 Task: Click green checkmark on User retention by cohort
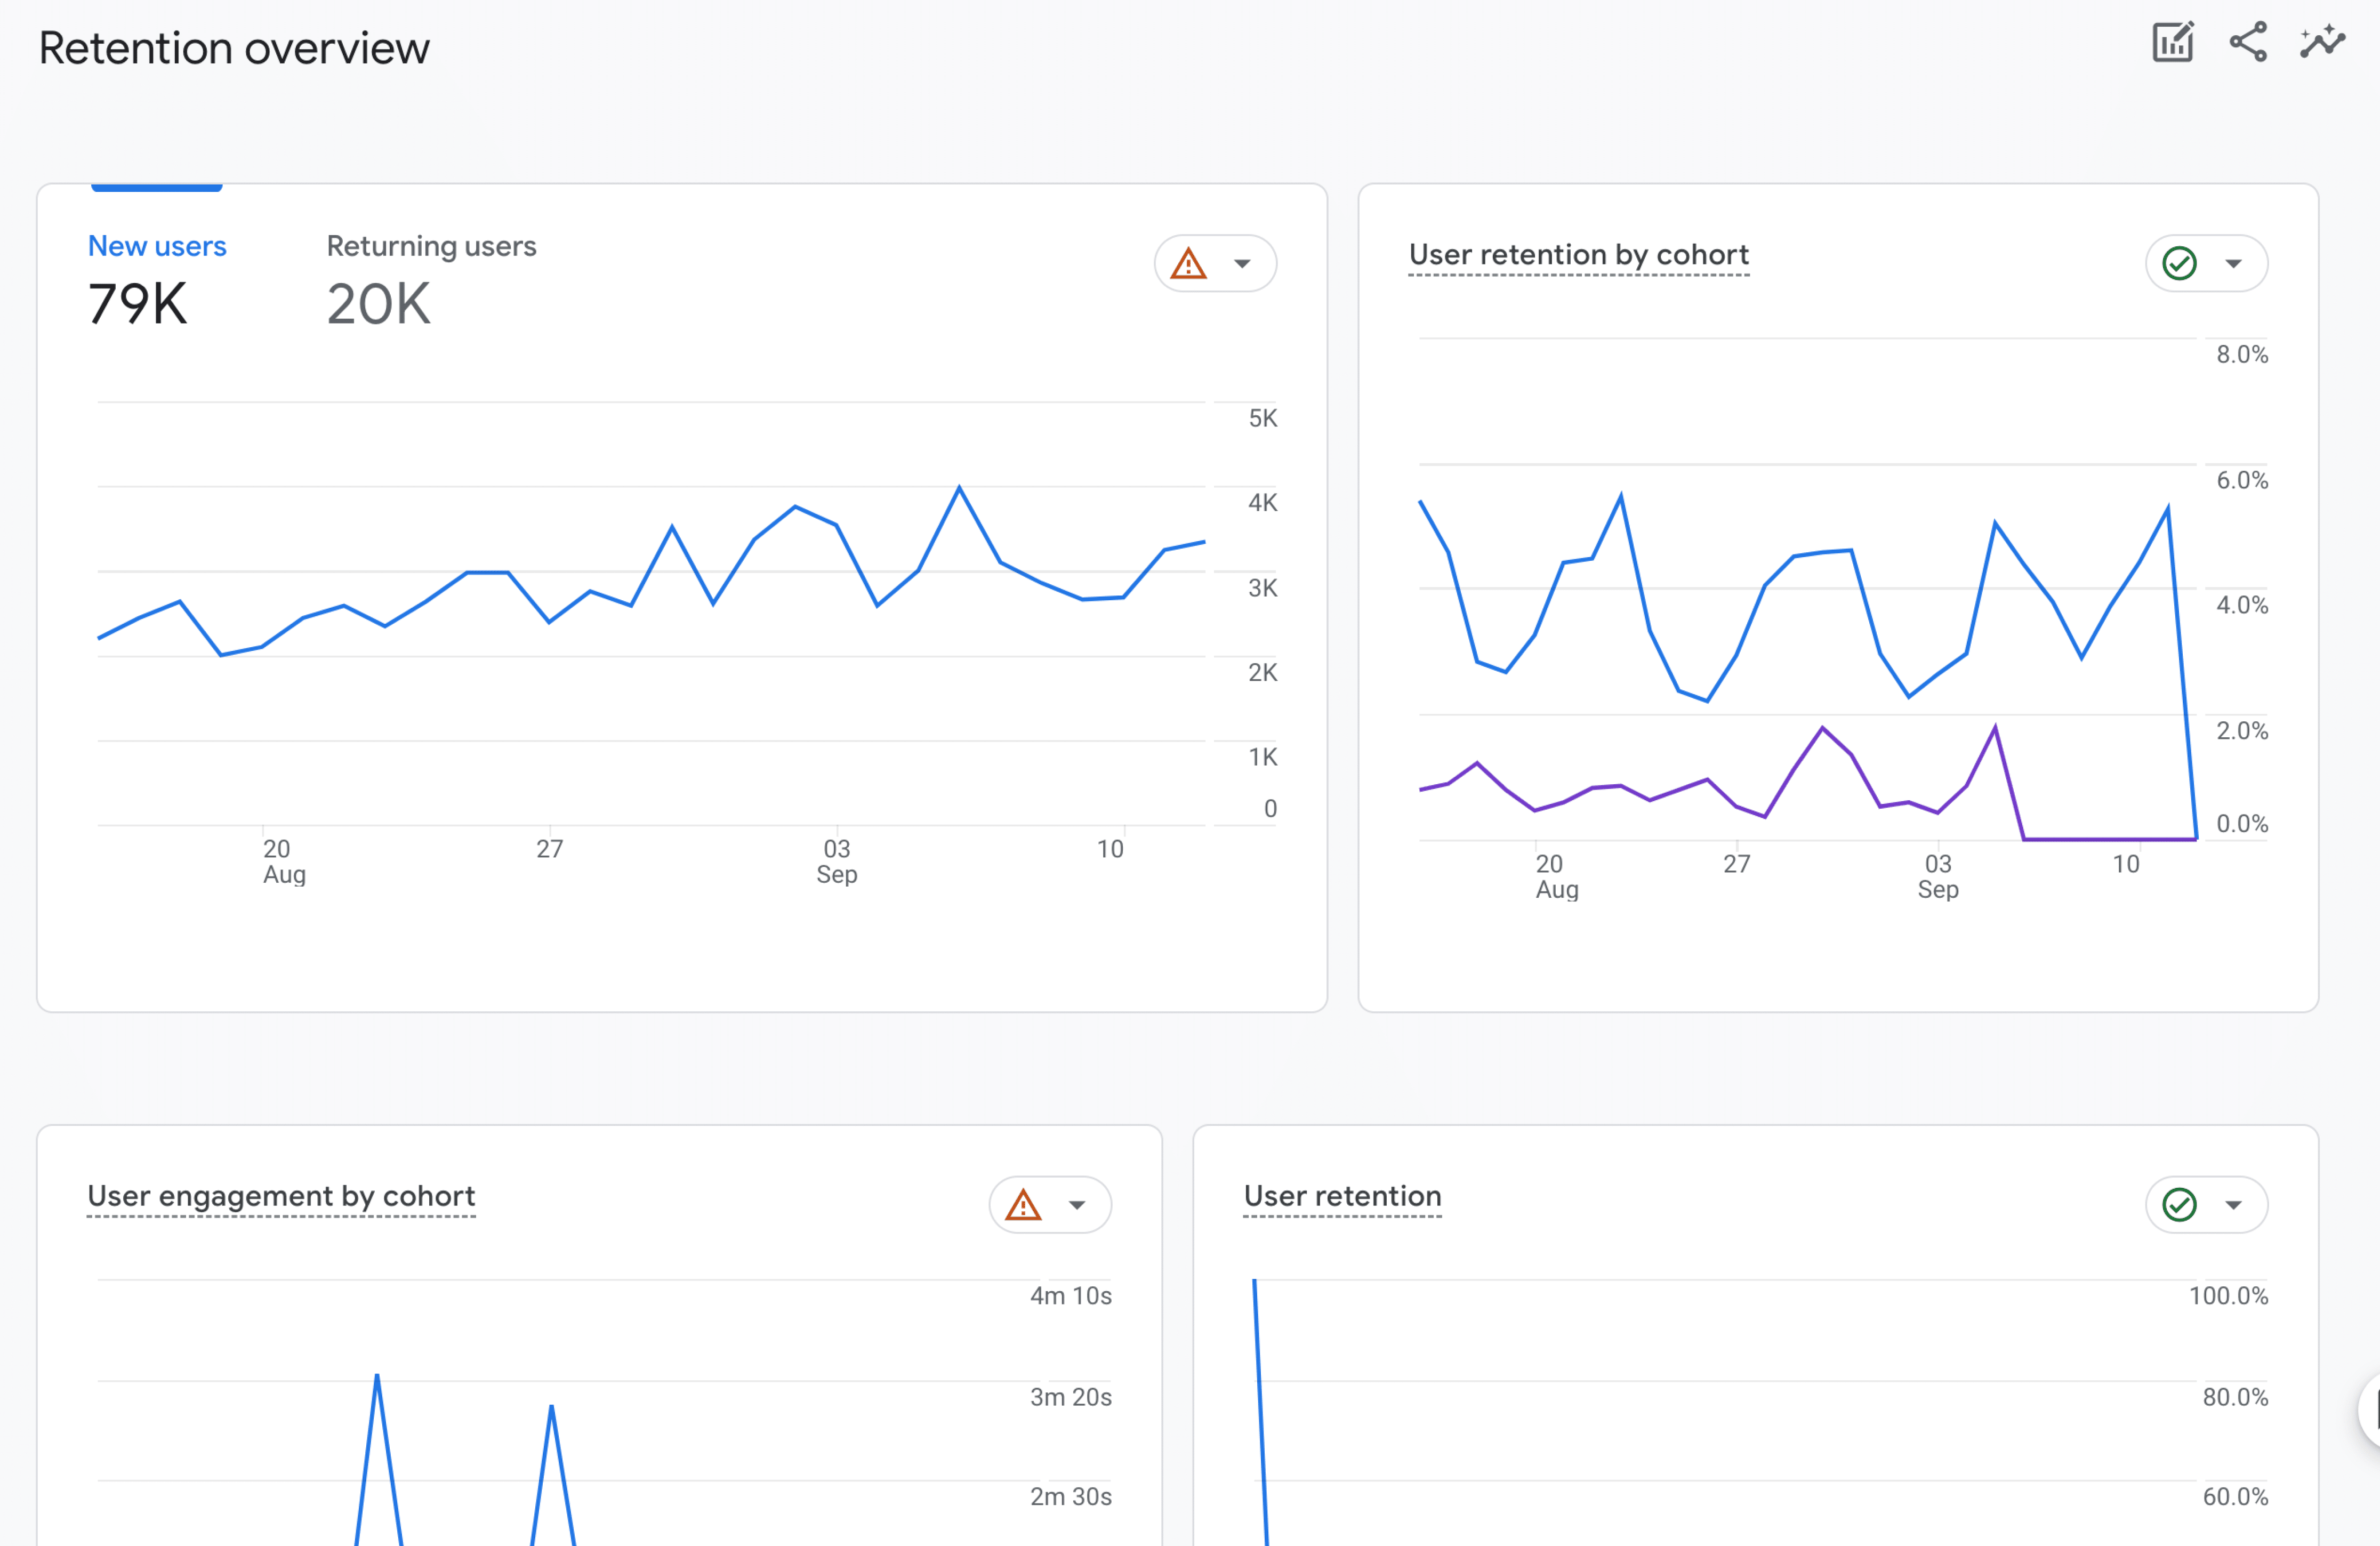2179,264
